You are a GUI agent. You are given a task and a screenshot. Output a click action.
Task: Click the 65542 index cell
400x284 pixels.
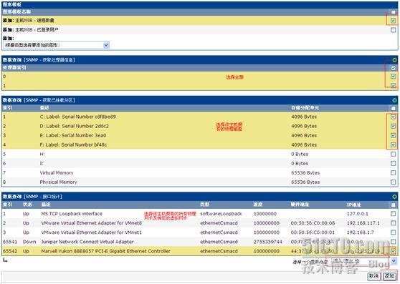(10, 251)
